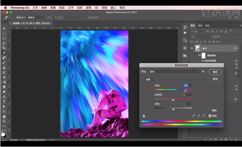This screenshot has width=242, height=147.
Task: Select the Rectangular Marquee tool
Action: (x=4, y=33)
